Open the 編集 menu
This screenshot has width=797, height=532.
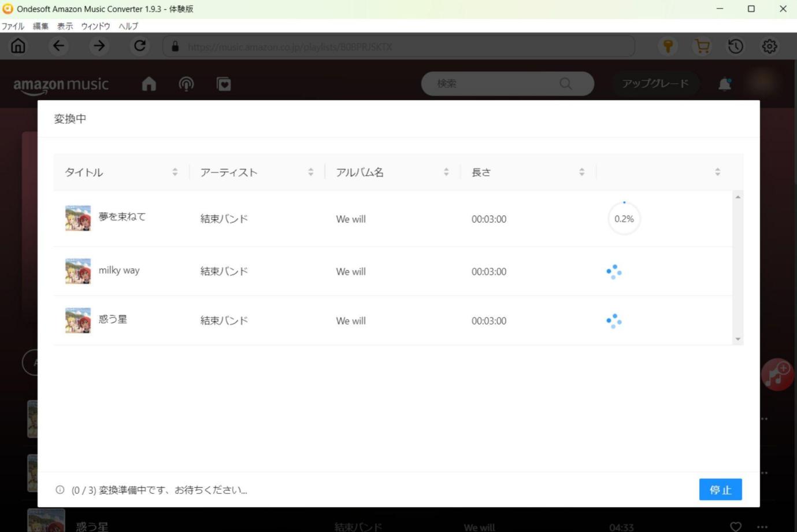(40, 26)
